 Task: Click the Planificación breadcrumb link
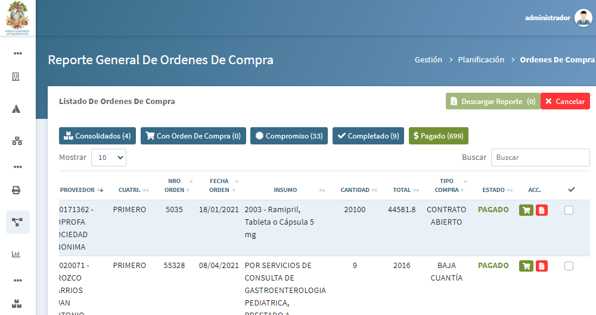(481, 60)
